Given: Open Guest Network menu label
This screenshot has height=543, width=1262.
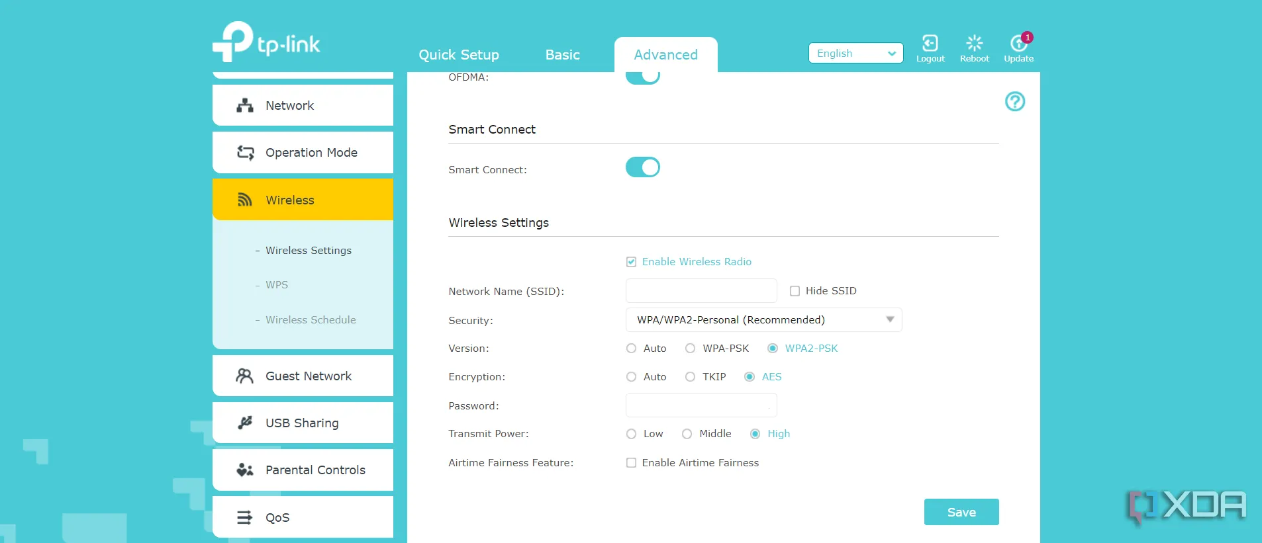Looking at the screenshot, I should click(x=309, y=376).
